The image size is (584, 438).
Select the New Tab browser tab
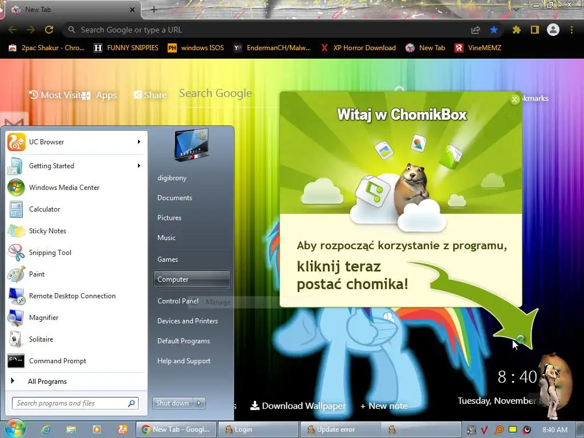71,10
